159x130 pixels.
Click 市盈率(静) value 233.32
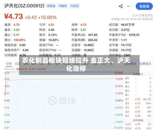tap(93, 40)
